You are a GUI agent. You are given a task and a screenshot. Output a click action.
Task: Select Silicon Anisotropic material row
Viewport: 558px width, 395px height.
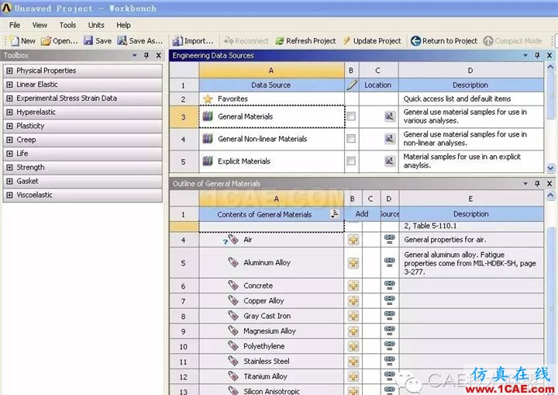272,390
